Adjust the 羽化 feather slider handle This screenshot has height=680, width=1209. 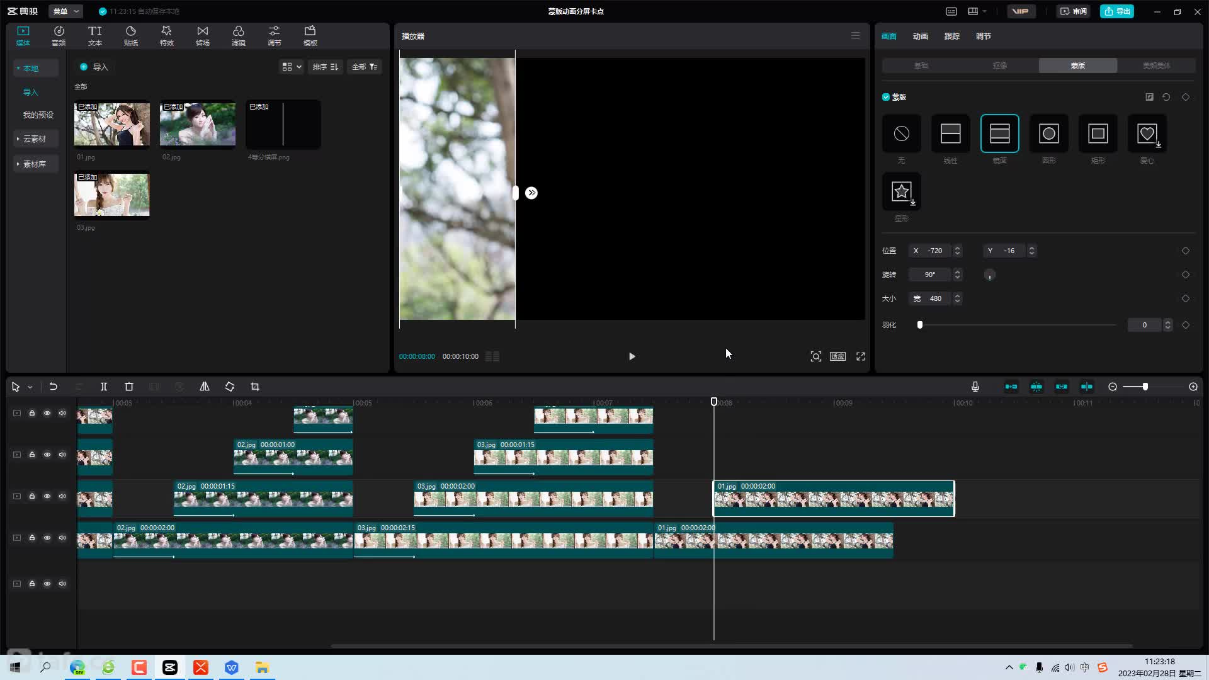(920, 325)
